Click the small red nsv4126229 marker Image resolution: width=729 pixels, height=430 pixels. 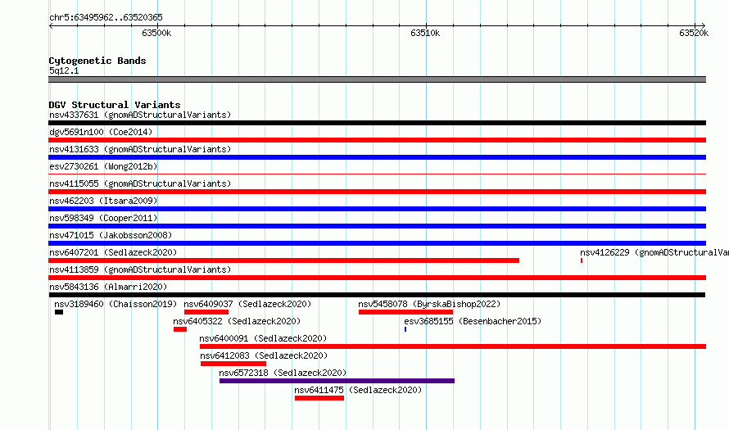point(582,260)
